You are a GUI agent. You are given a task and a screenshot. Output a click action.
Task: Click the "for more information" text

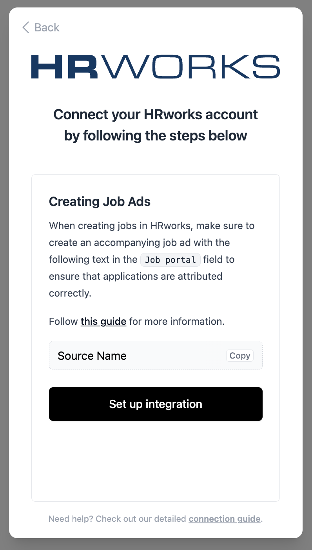click(x=176, y=322)
